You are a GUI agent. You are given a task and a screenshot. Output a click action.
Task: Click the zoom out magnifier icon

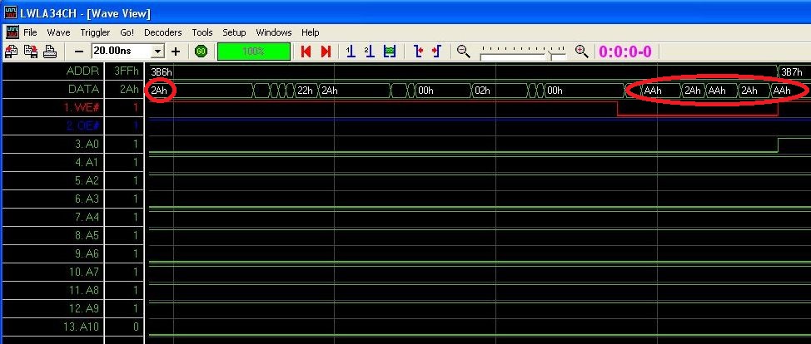464,52
